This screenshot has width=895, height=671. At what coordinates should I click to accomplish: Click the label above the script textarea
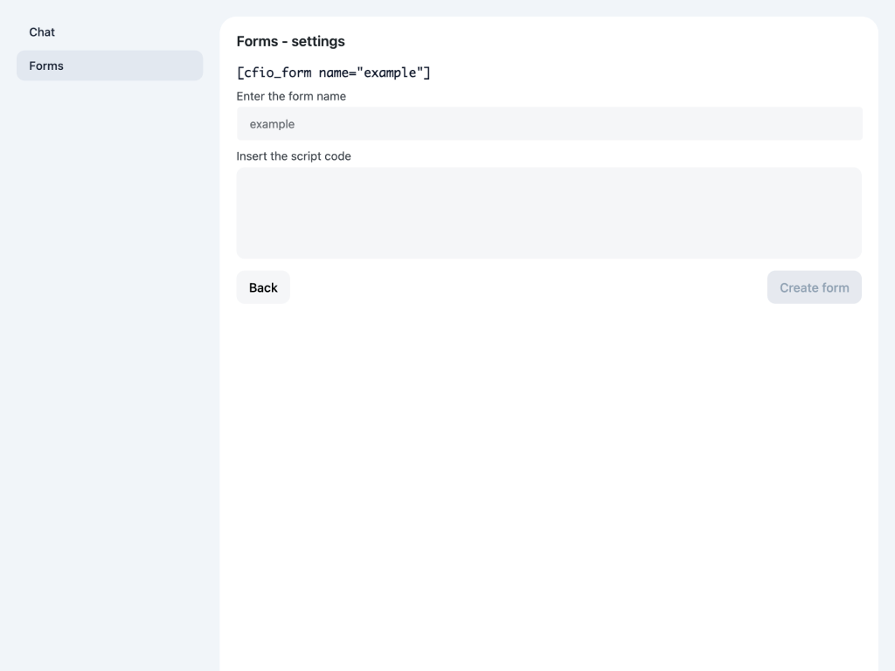pyautogui.click(x=294, y=156)
